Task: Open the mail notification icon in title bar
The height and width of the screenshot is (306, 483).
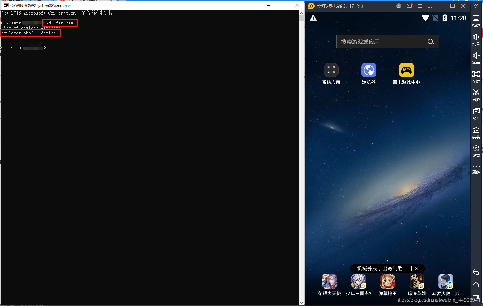Action: pyautogui.click(x=409, y=6)
